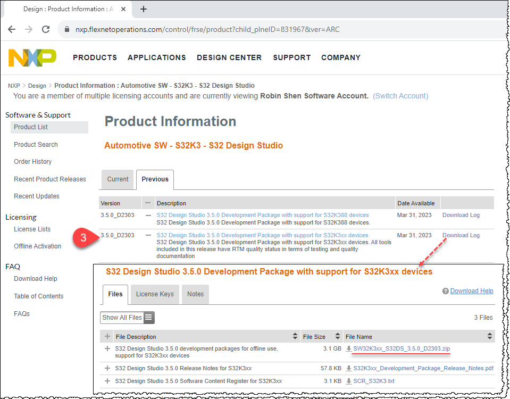Expand the Software Content Register row
This screenshot has height=399, width=510.
tap(107, 381)
